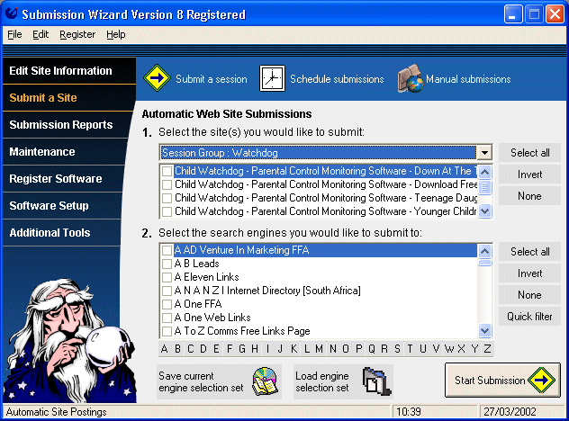Open the Register menu
The height and width of the screenshot is (421, 569).
tap(77, 34)
